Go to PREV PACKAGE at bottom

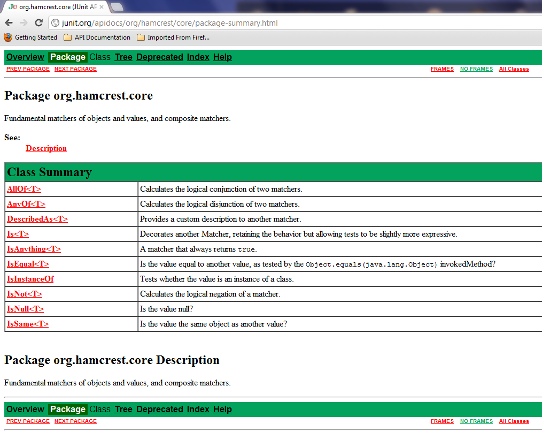pyautogui.click(x=28, y=421)
